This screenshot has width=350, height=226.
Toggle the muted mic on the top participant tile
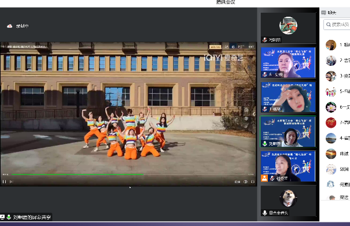click(x=265, y=40)
